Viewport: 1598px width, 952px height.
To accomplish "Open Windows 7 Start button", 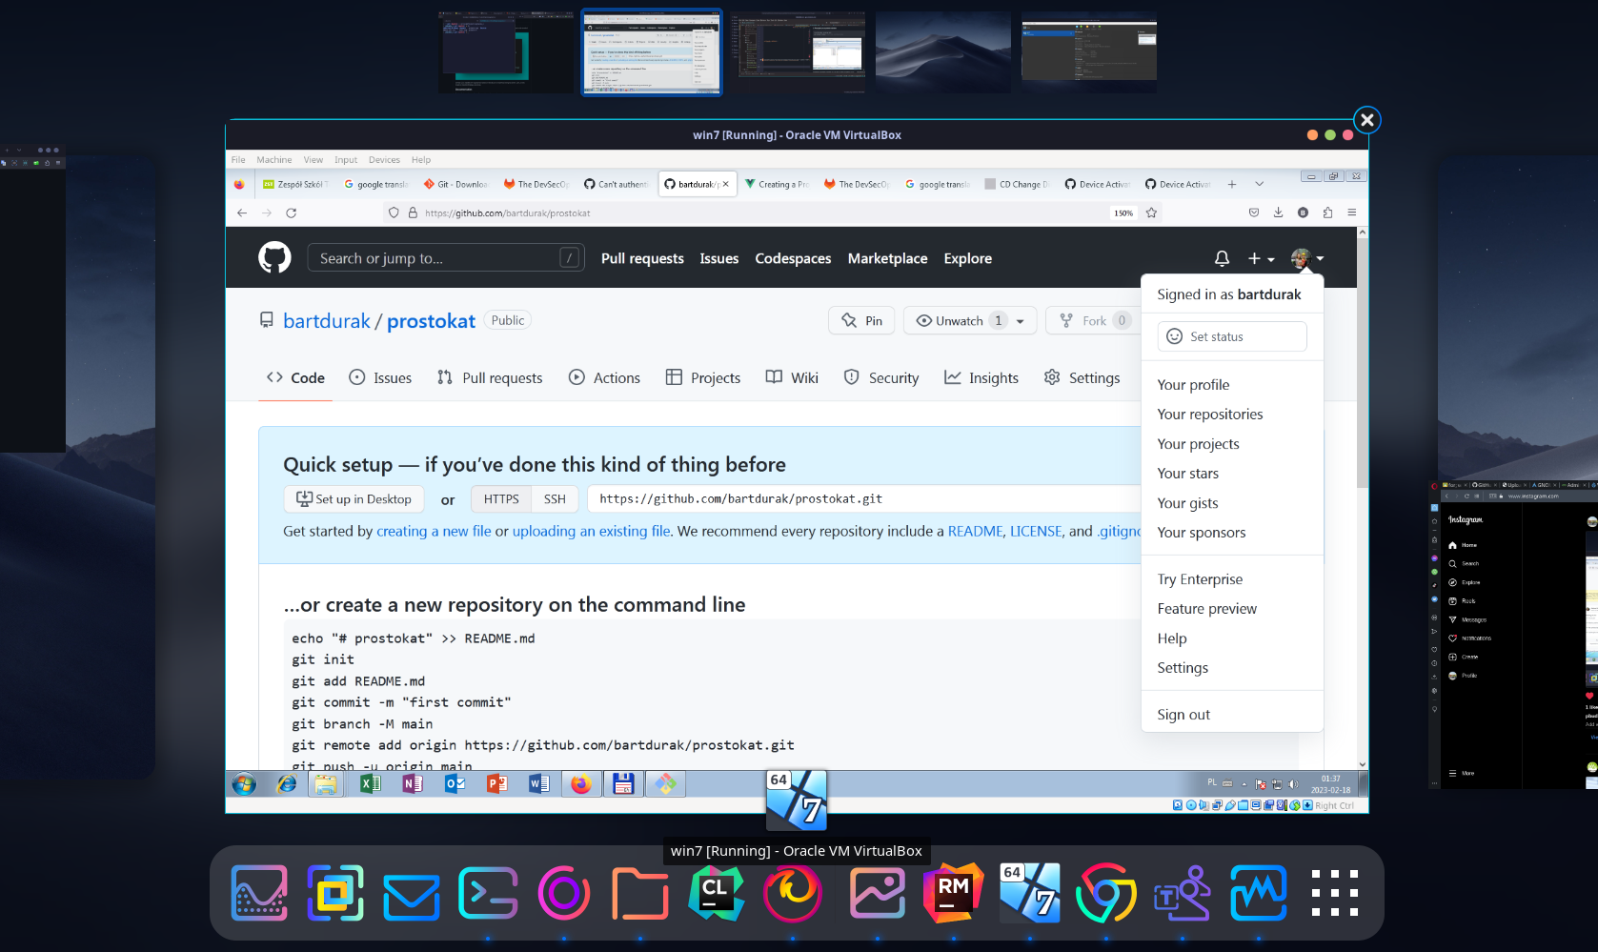I will (x=244, y=784).
